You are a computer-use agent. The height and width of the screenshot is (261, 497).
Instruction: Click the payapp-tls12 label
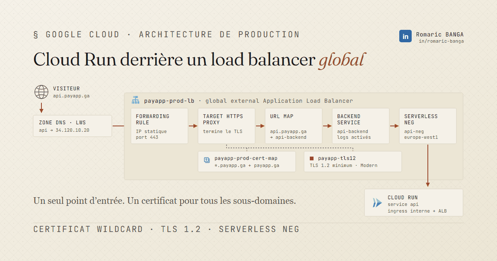337,158
